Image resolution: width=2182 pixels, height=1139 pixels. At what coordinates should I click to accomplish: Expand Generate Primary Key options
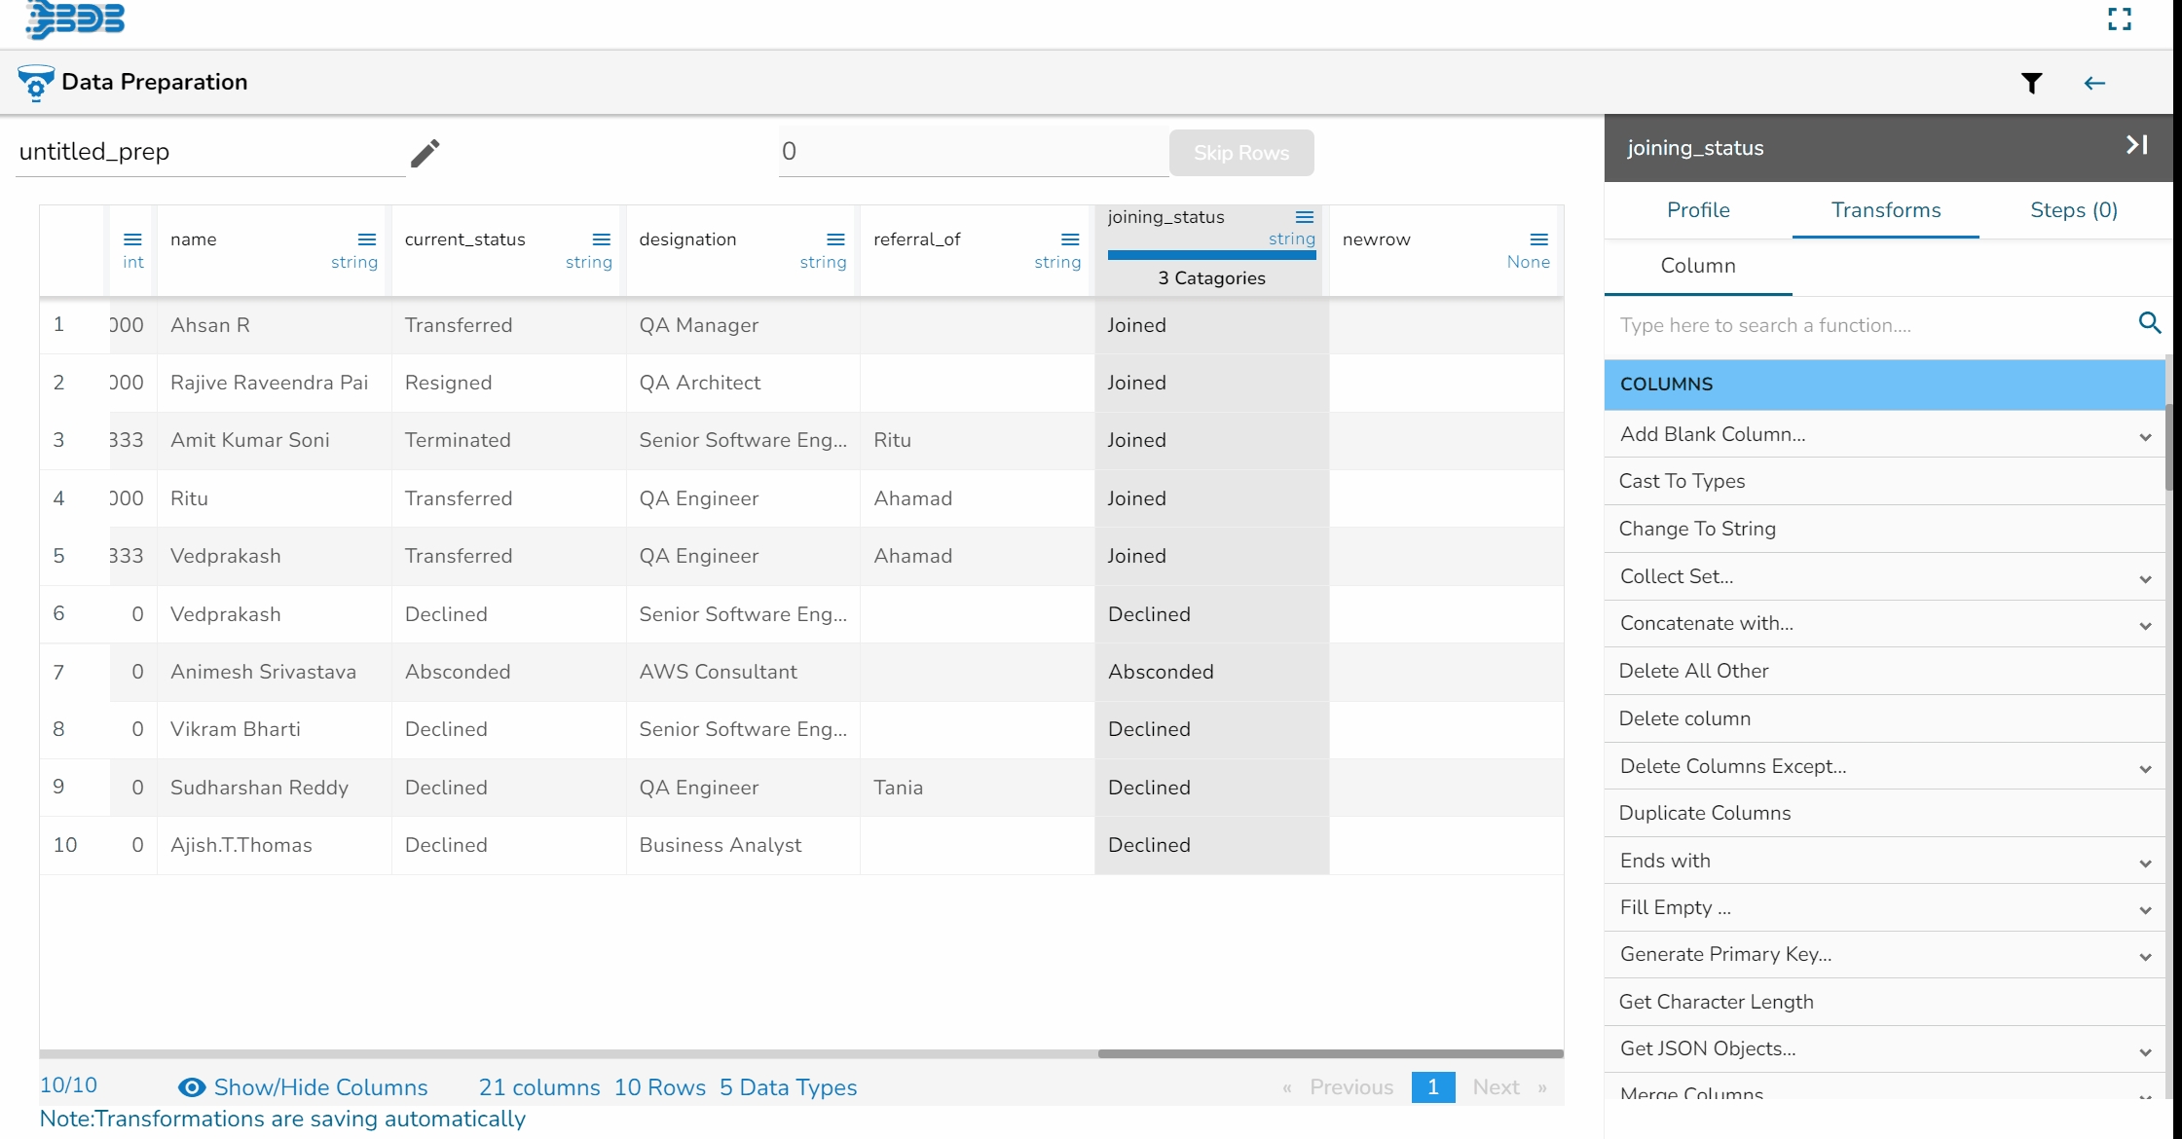[2145, 956]
